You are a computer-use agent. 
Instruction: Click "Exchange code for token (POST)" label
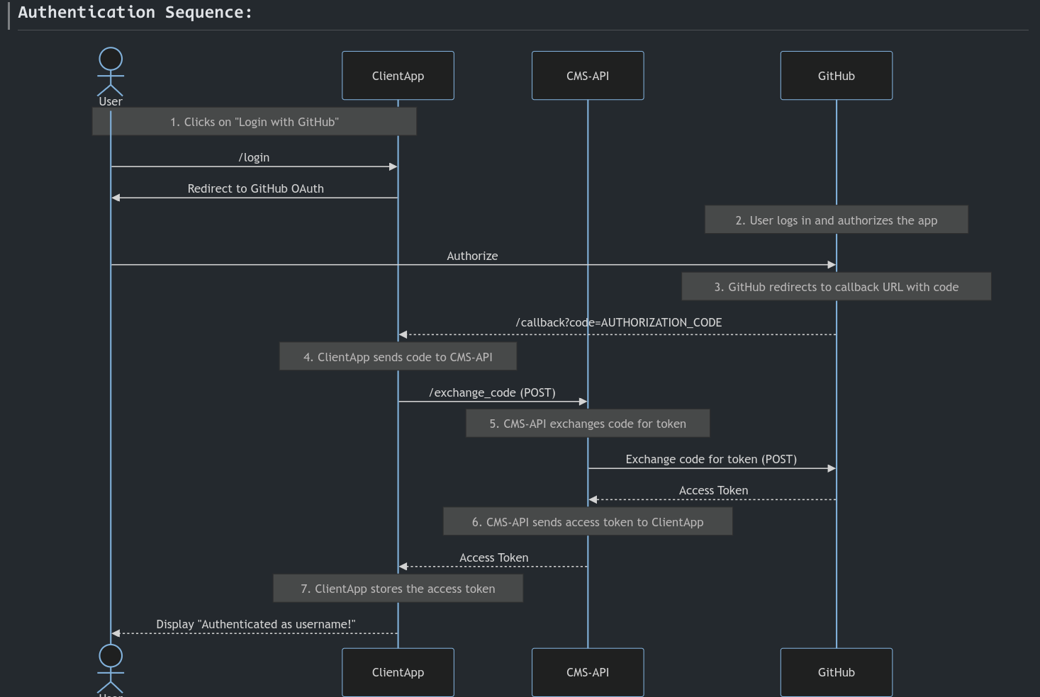(x=711, y=459)
